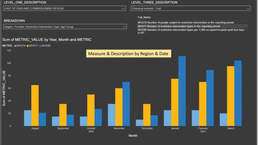
Task: Select the yellow August MHS77 bar
Action: point(35,105)
